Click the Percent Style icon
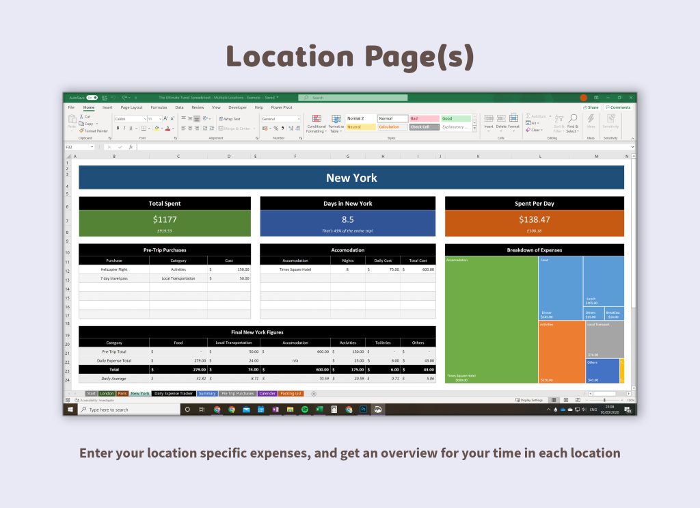 275,128
